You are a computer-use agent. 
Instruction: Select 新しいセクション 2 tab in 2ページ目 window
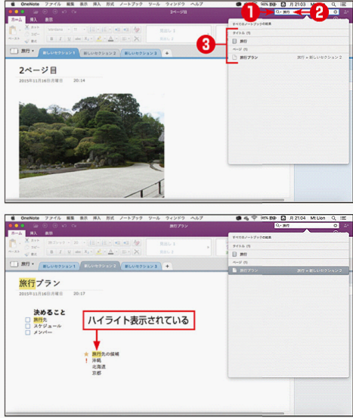(x=100, y=53)
